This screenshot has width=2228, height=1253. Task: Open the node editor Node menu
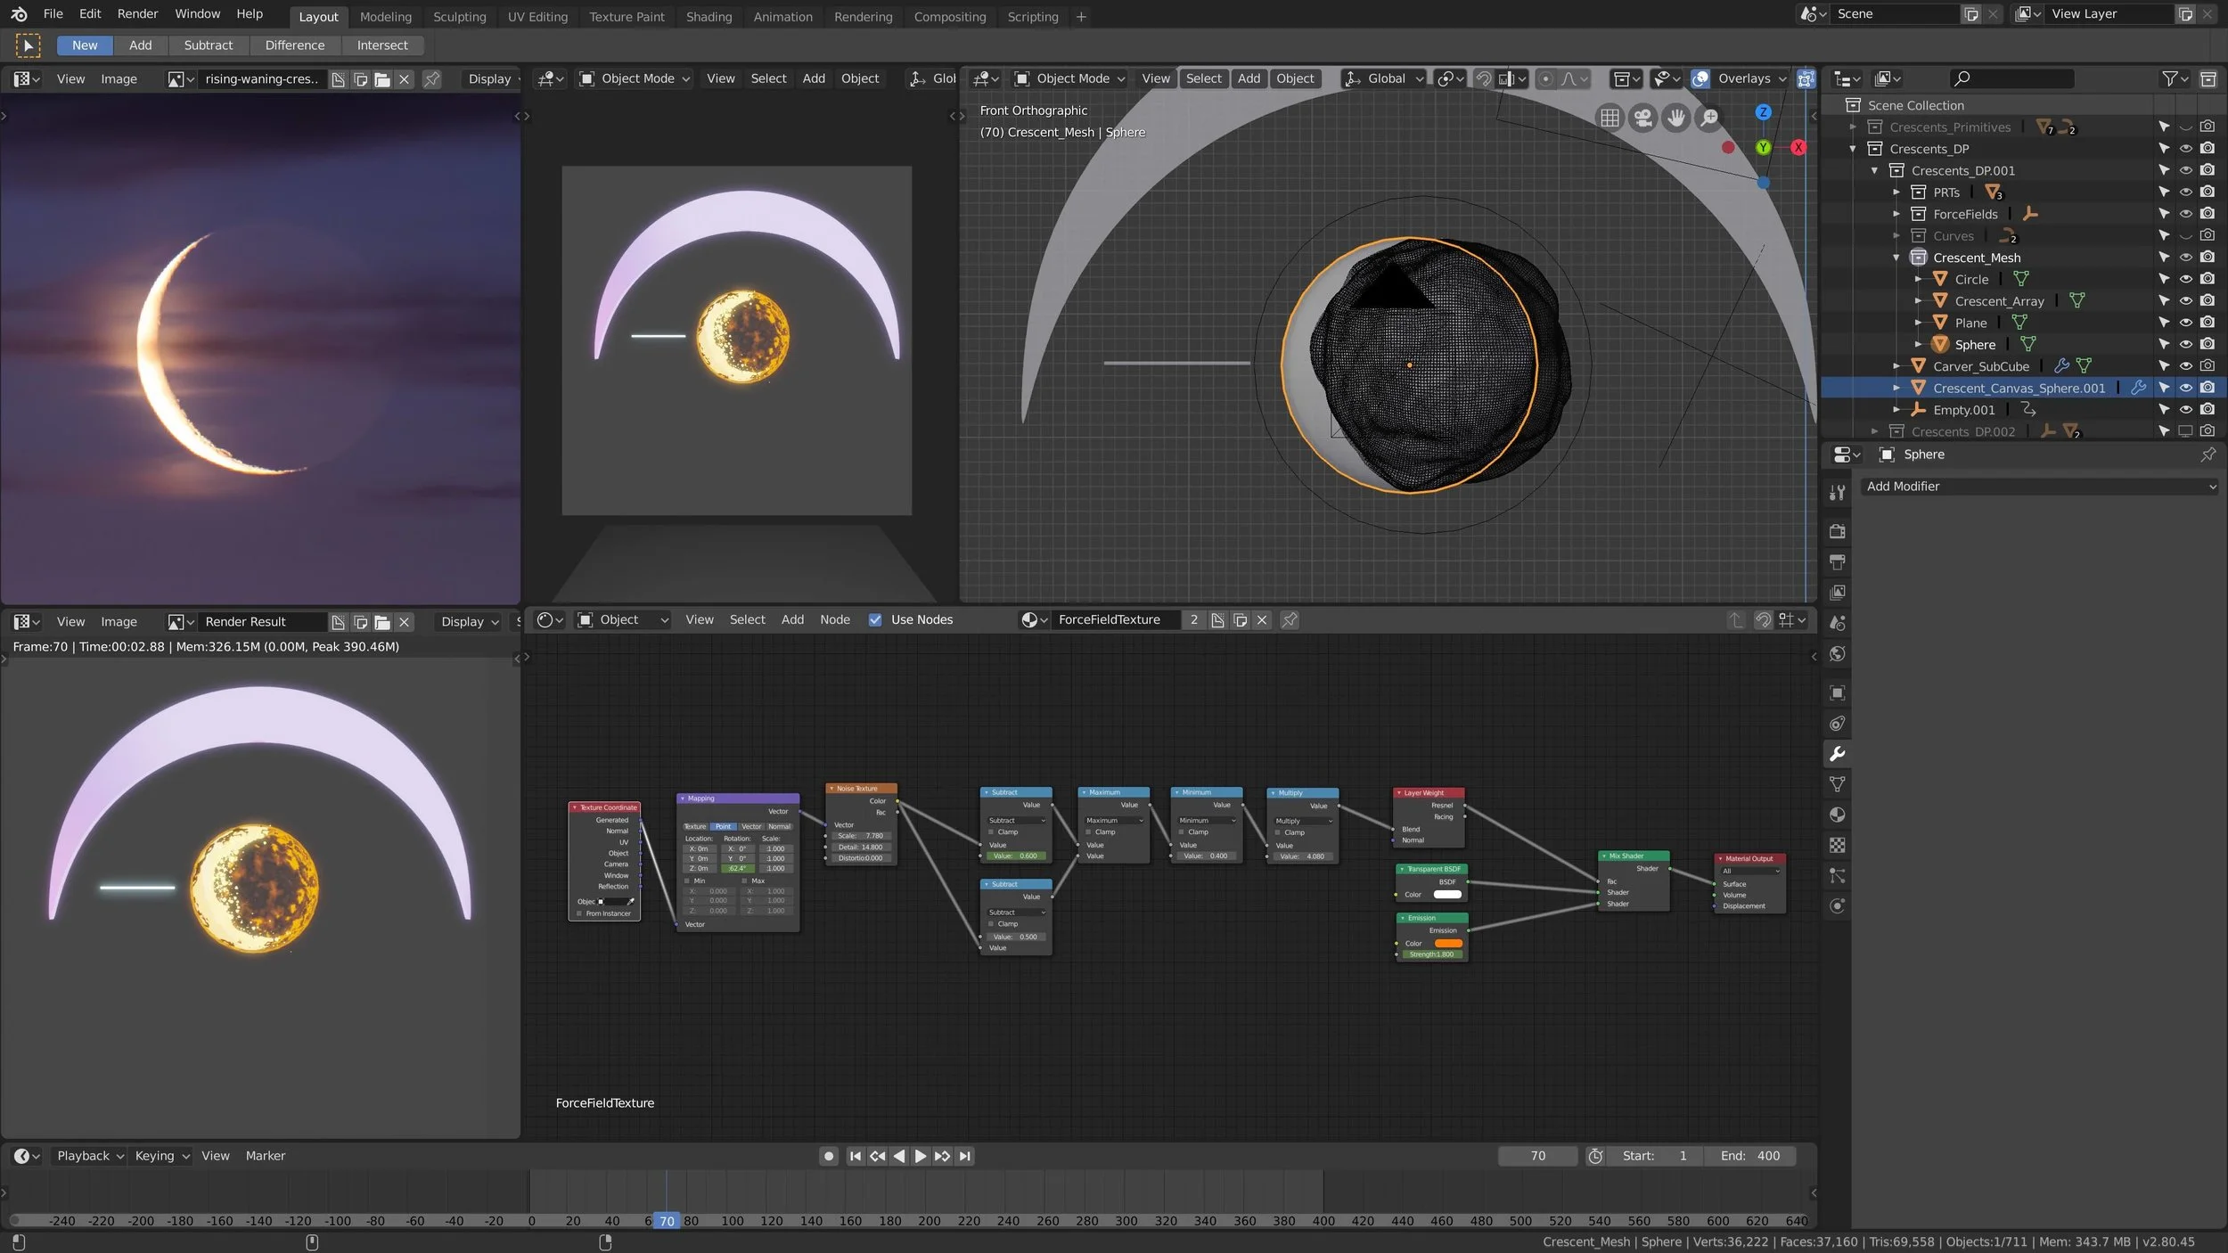click(x=834, y=620)
